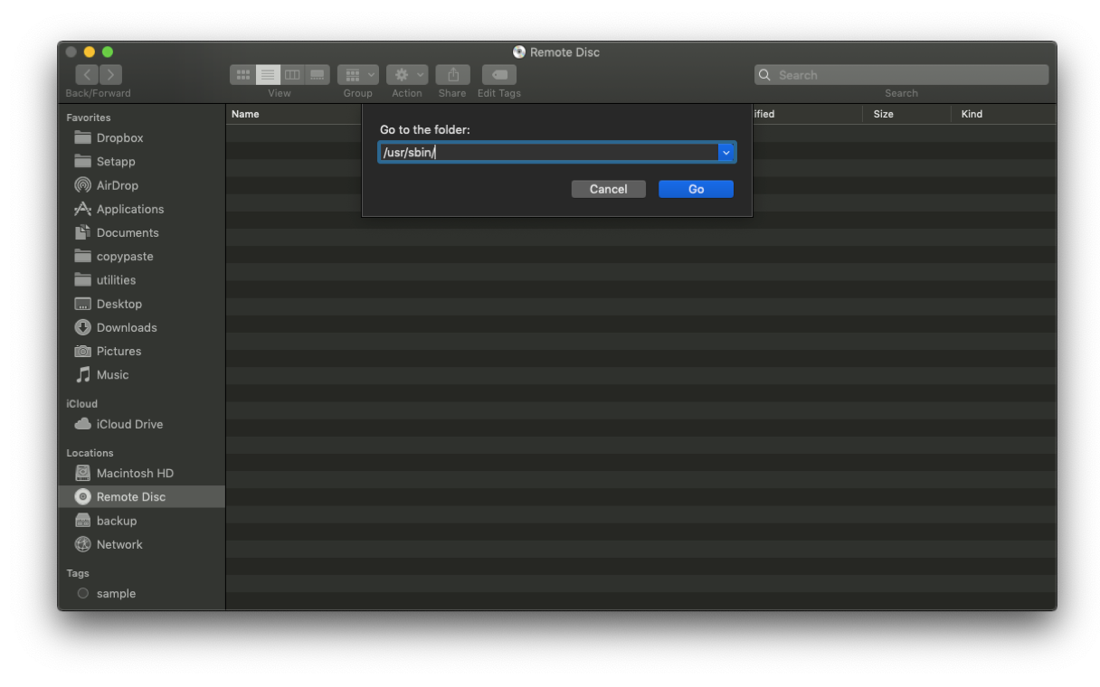Select Network under Locations
Screen dimensions: 1100x687
[141, 544]
